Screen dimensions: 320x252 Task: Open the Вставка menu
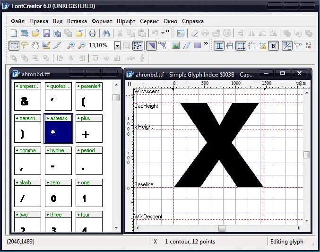[77, 21]
